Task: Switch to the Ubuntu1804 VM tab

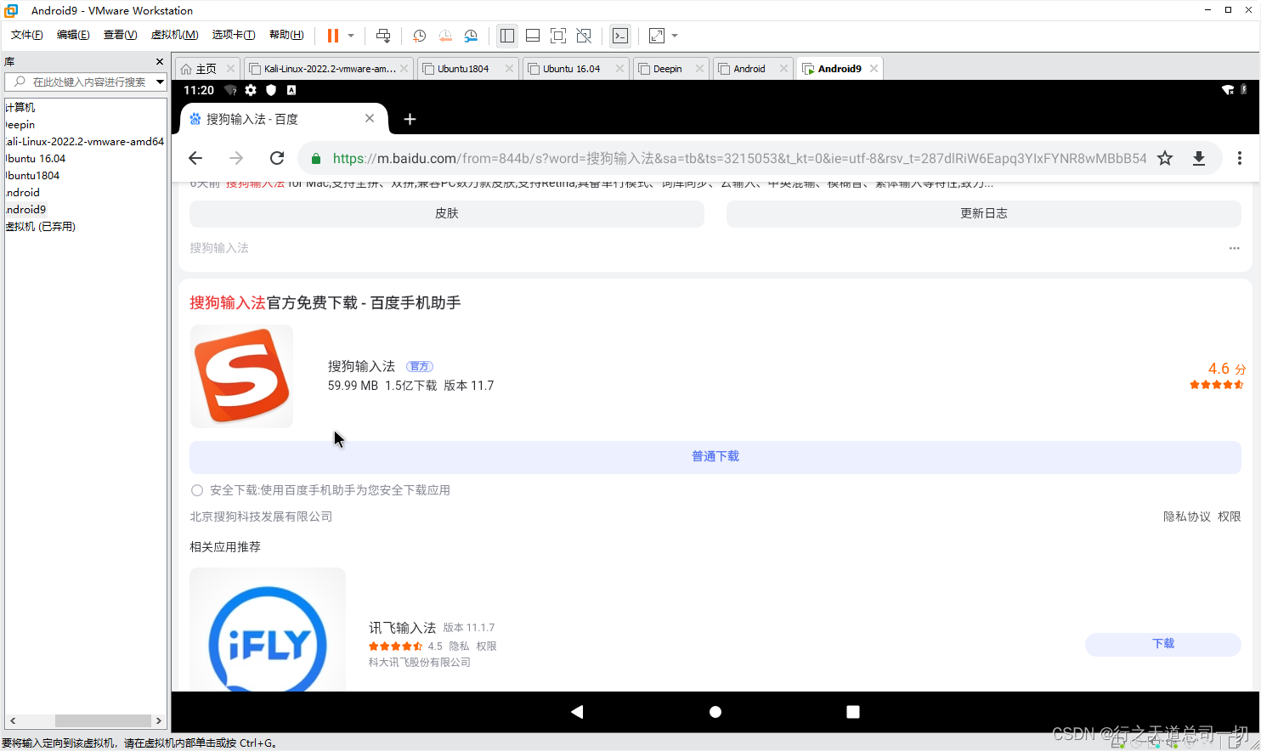Action: pos(462,69)
